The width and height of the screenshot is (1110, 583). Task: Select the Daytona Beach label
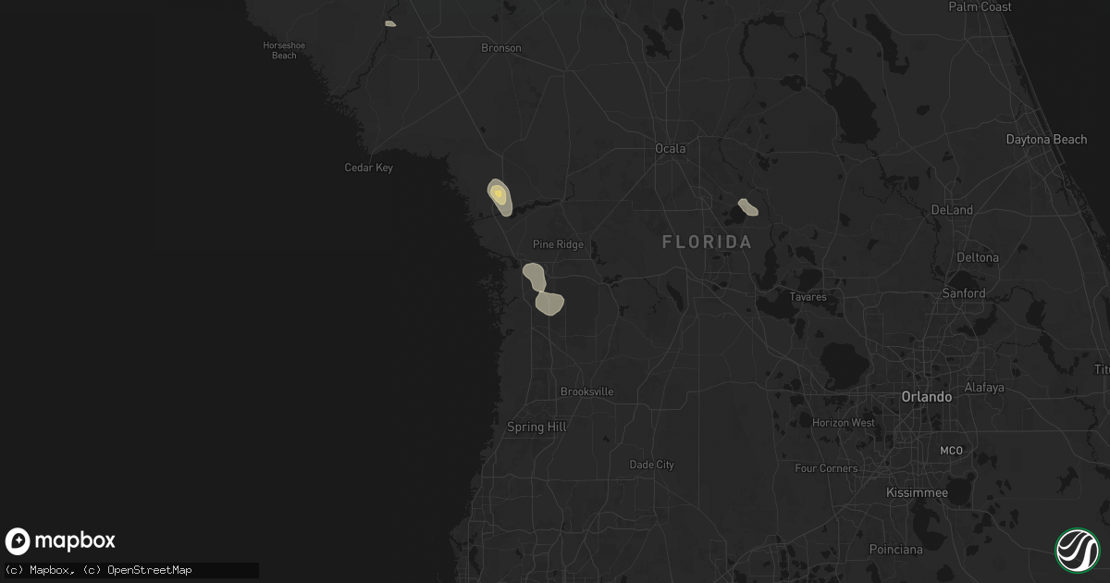click(1047, 140)
